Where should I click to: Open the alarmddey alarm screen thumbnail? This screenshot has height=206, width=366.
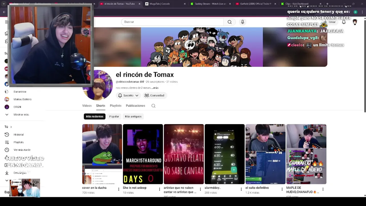point(225,154)
